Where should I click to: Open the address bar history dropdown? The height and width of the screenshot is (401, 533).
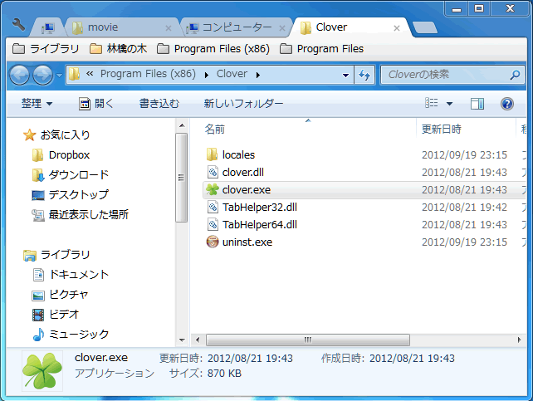point(345,75)
